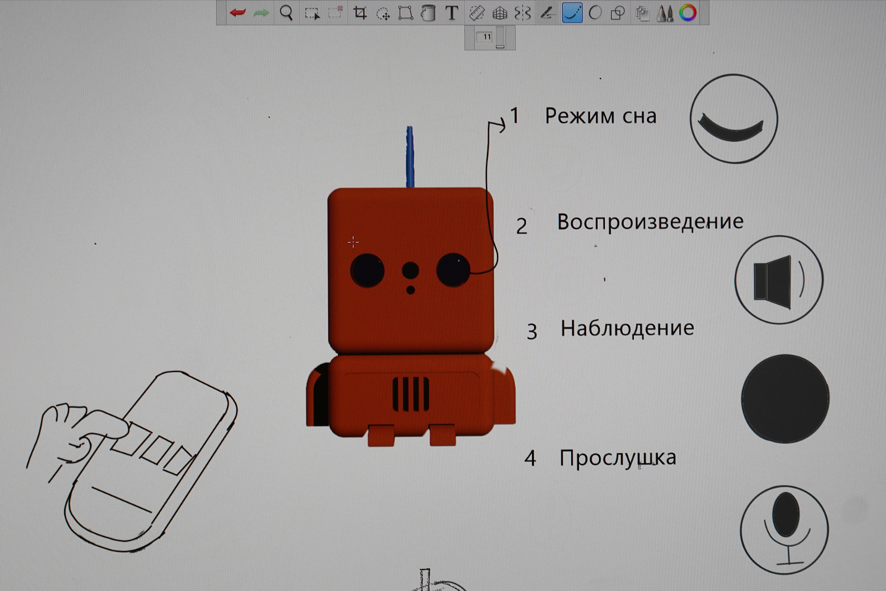Select the Zoom magnifier tool
The height and width of the screenshot is (591, 886).
point(286,13)
